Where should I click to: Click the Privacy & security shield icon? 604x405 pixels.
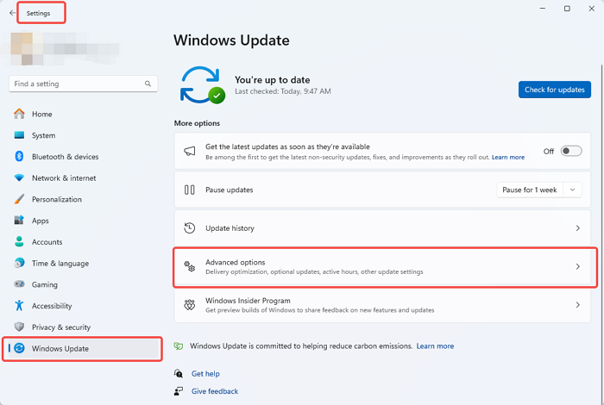[18, 327]
